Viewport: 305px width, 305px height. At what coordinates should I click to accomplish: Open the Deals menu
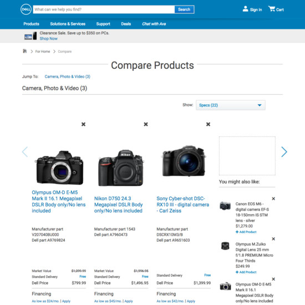pos(126,24)
